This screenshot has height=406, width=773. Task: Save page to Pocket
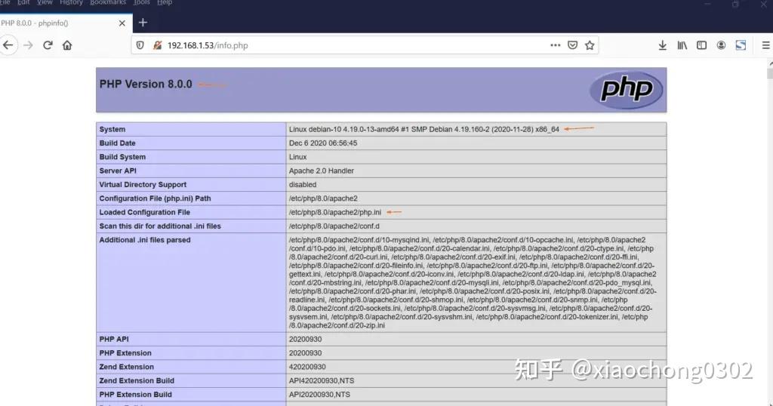click(x=572, y=45)
